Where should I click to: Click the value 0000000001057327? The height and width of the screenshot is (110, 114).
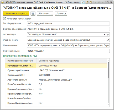[48, 66]
